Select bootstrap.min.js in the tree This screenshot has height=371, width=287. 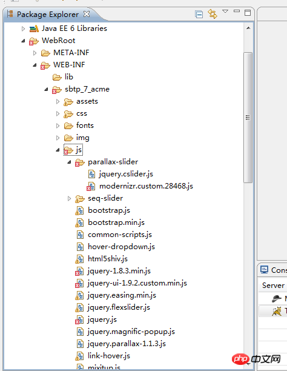116,222
